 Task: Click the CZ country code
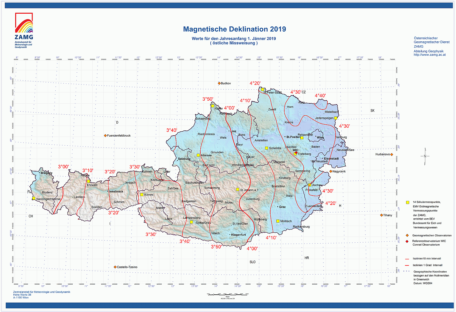point(304,92)
